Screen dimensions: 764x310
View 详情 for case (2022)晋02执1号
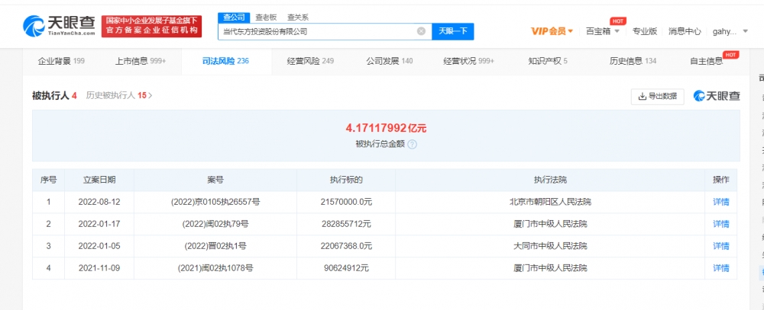(x=721, y=246)
